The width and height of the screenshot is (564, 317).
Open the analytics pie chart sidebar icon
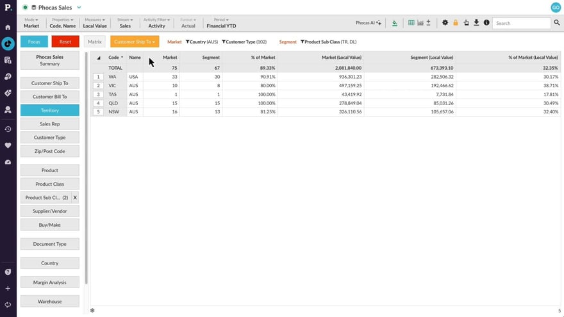8,44
